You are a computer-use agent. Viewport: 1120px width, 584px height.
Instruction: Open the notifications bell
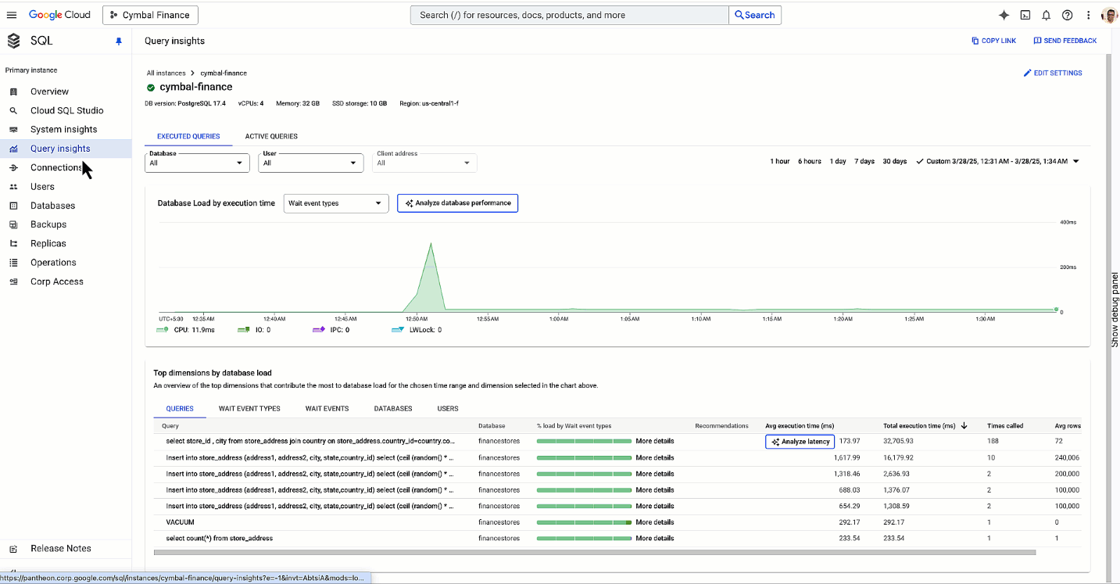[1046, 15]
